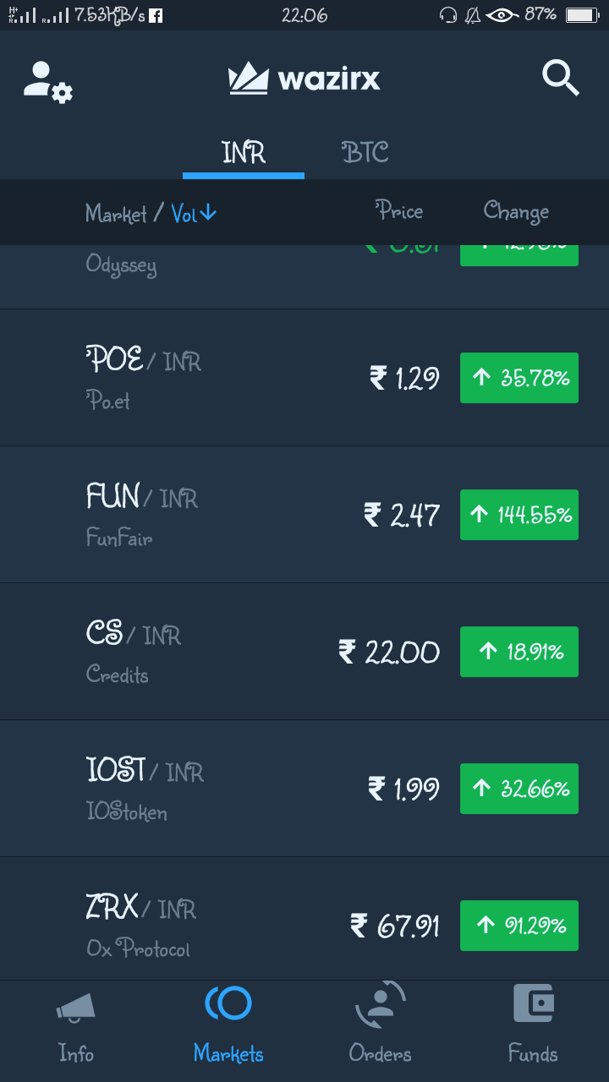Sort by Vol with down arrow
The image size is (609, 1082).
(195, 214)
